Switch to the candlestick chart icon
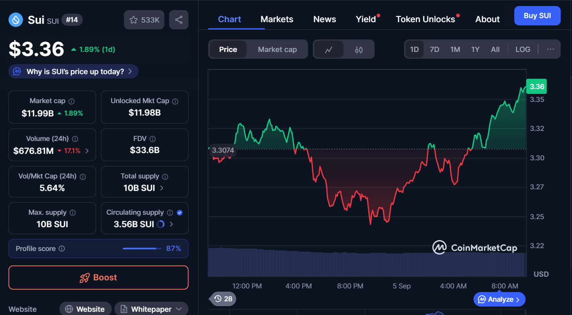 [358, 50]
